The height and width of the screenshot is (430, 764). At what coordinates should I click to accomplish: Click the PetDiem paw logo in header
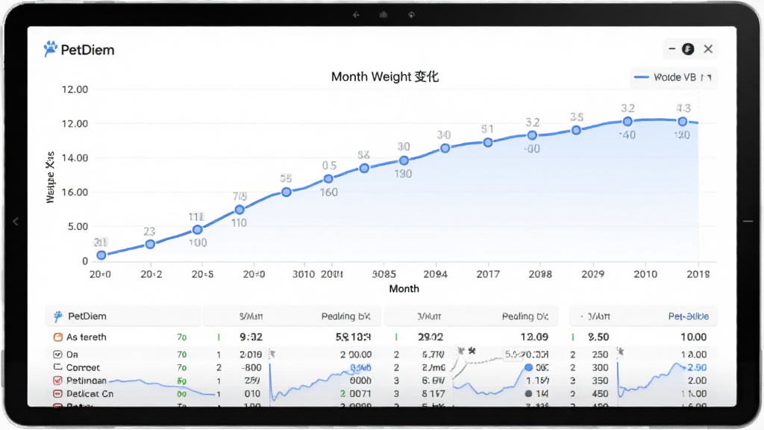click(50, 49)
